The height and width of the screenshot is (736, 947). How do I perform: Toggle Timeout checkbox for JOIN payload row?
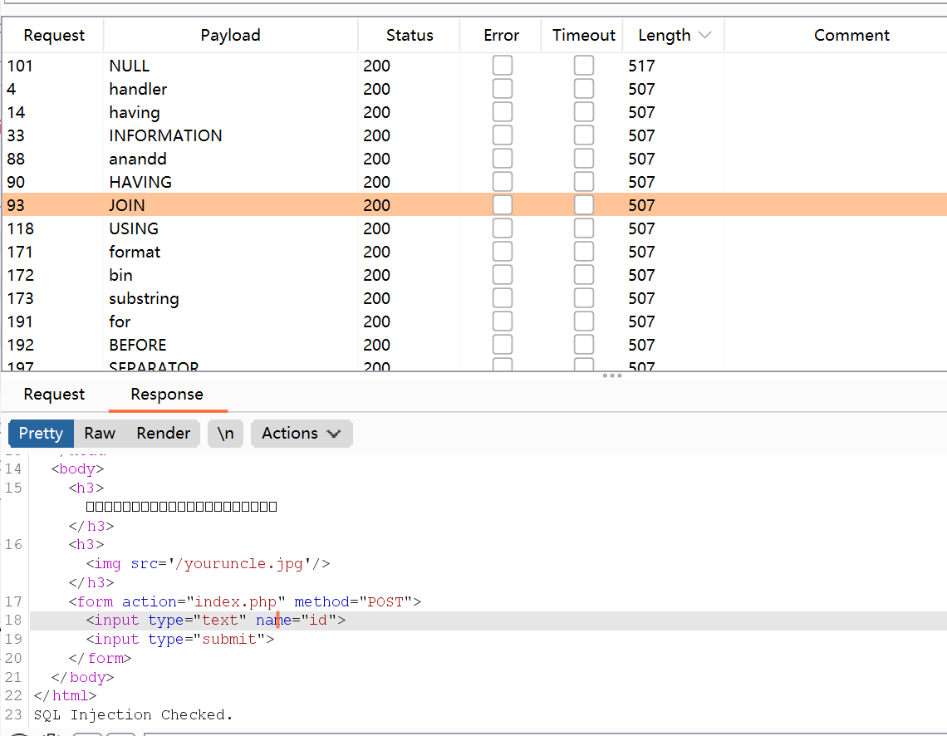pos(584,205)
